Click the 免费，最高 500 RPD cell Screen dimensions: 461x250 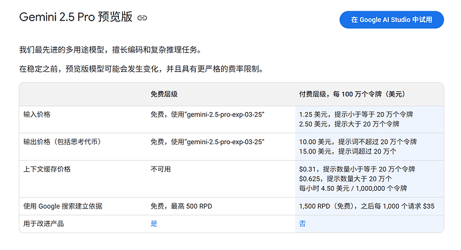(x=181, y=206)
